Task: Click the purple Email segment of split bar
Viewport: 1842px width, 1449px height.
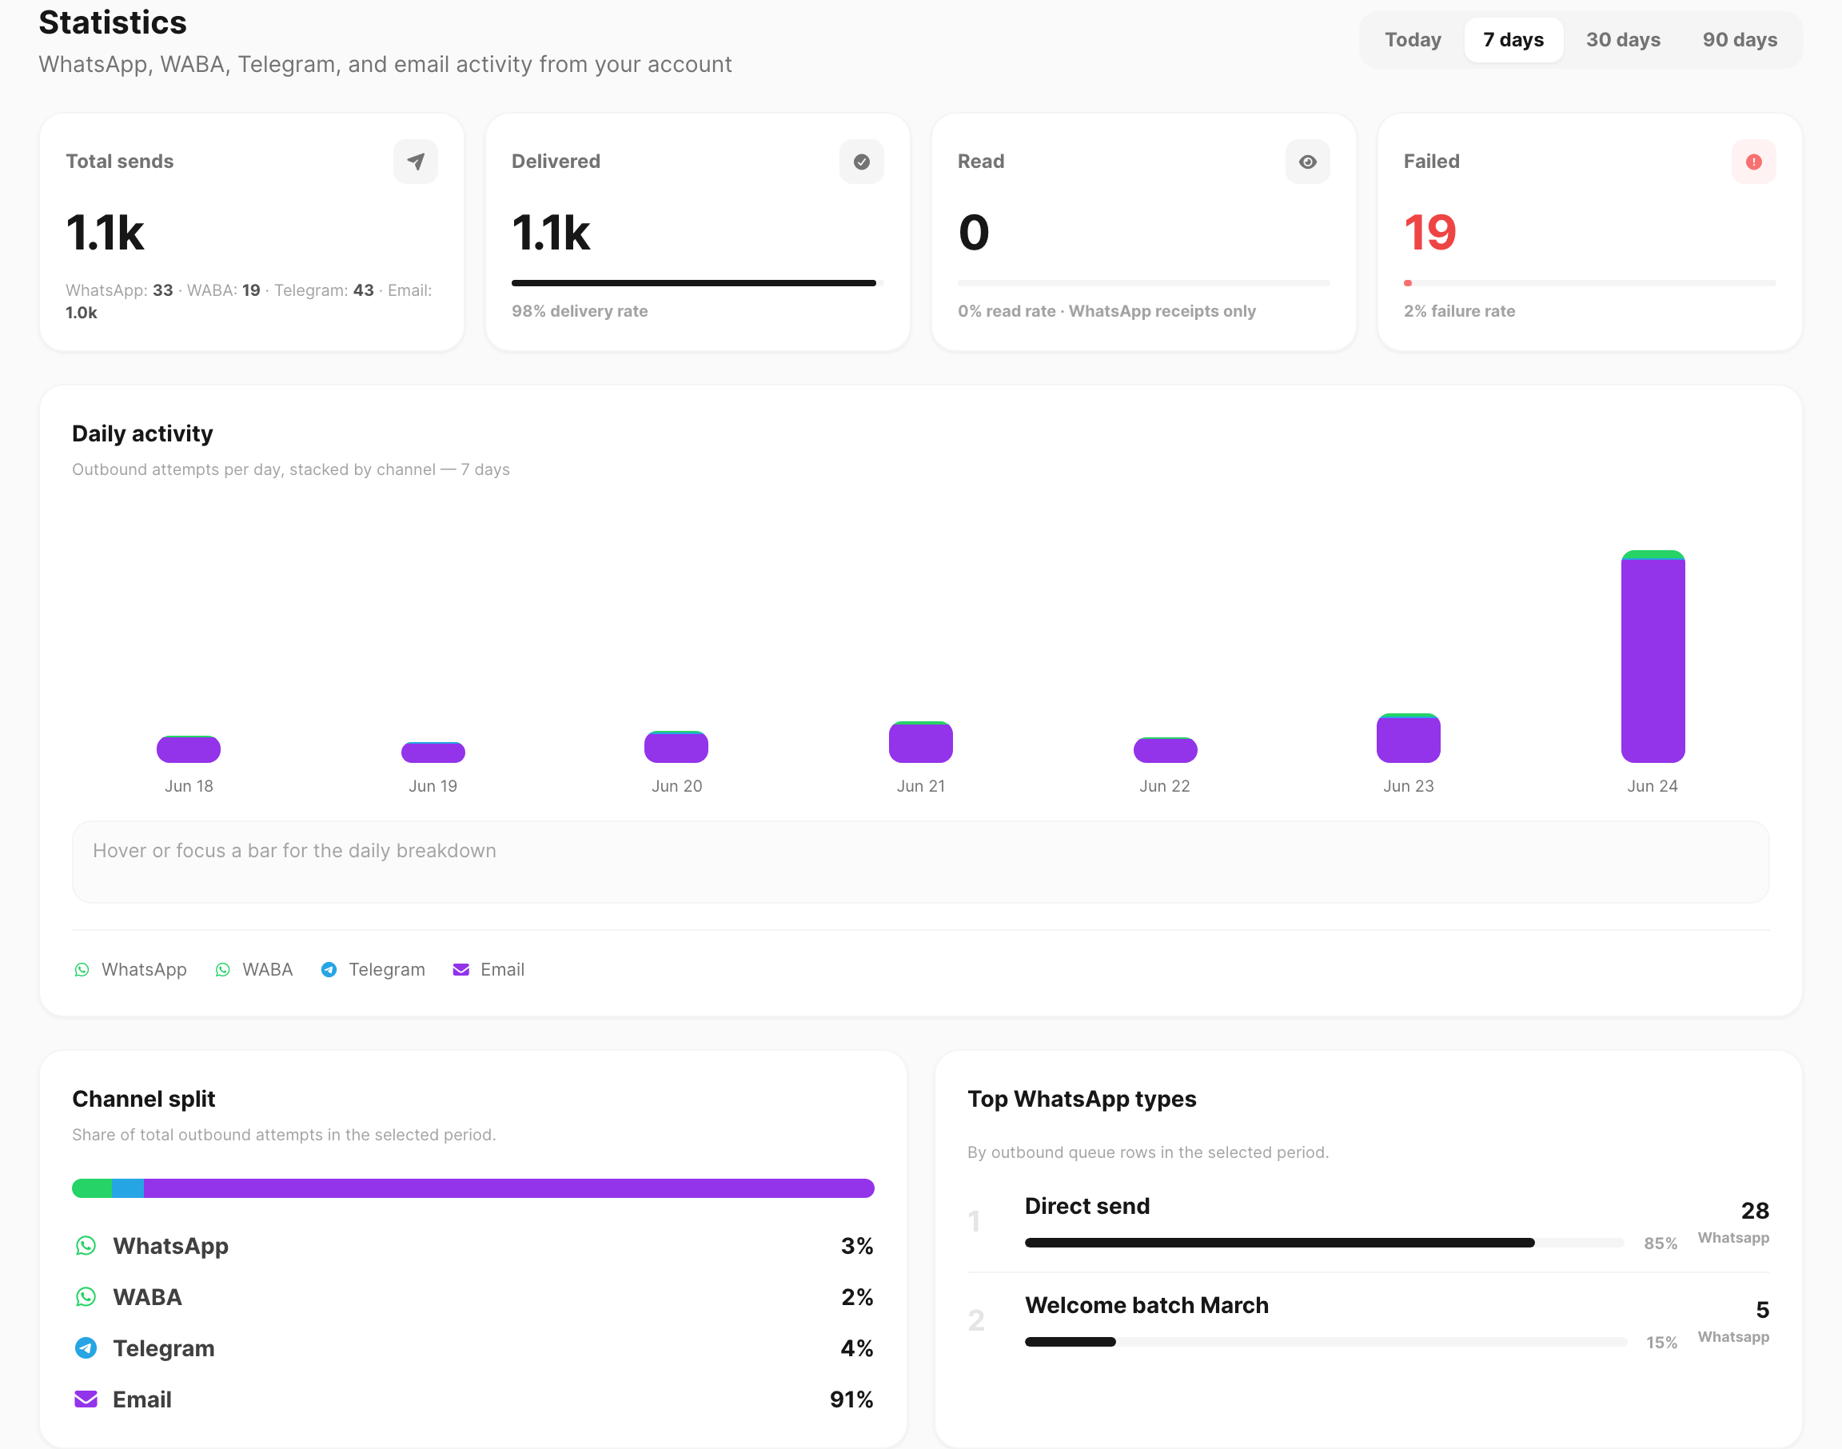Action: click(x=508, y=1188)
